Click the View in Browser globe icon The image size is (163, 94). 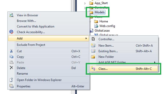point(11,15)
